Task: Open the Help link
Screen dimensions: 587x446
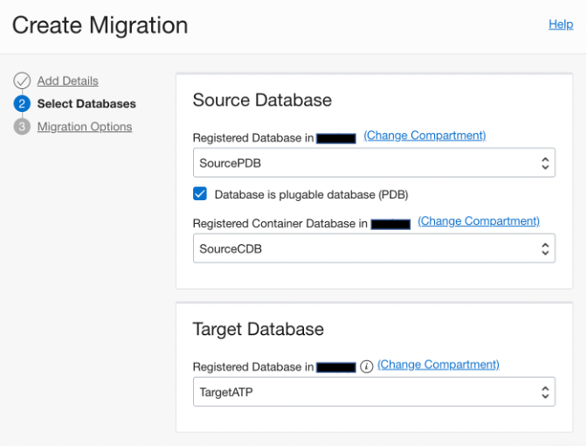Action: [x=561, y=24]
